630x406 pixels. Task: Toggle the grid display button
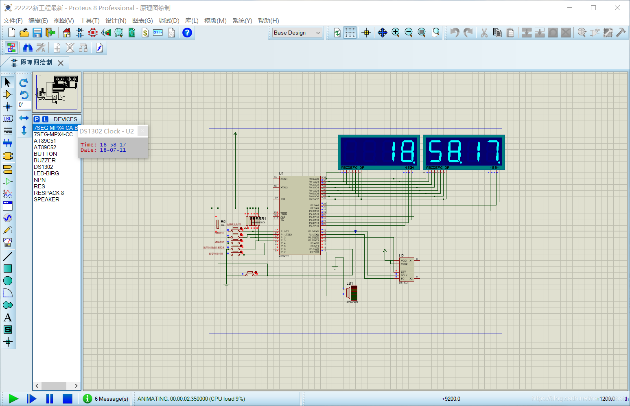(350, 33)
